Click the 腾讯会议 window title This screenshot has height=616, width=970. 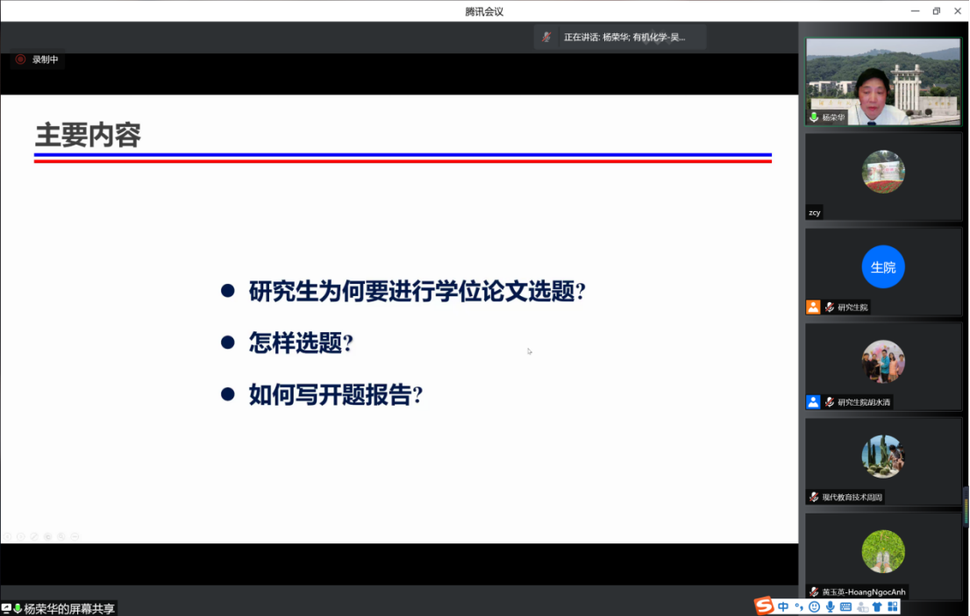(x=484, y=11)
